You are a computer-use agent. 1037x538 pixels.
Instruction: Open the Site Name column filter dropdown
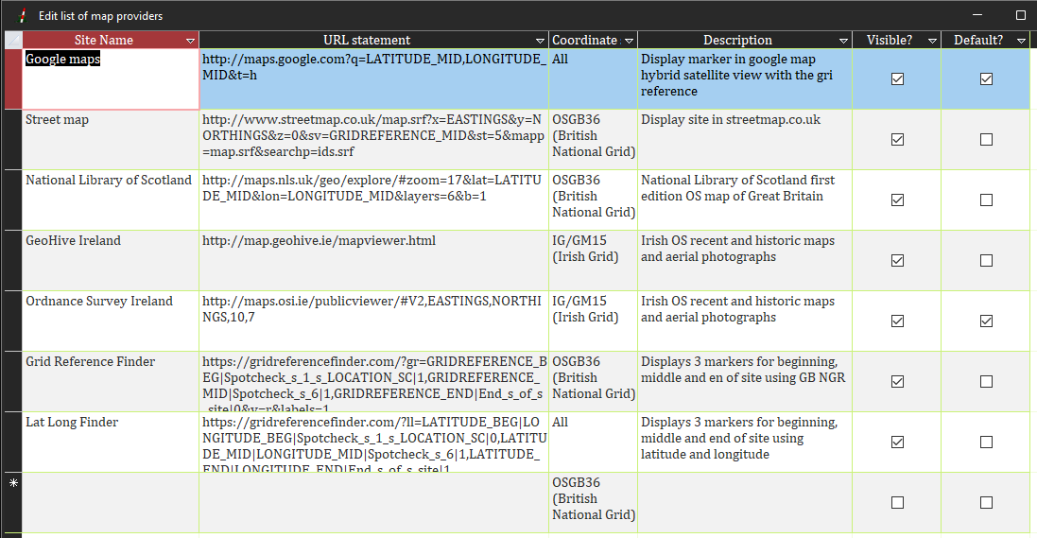(x=191, y=41)
